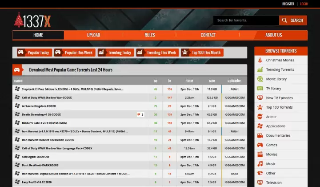
Task: Click the LOGIN link
Action: (304, 4)
